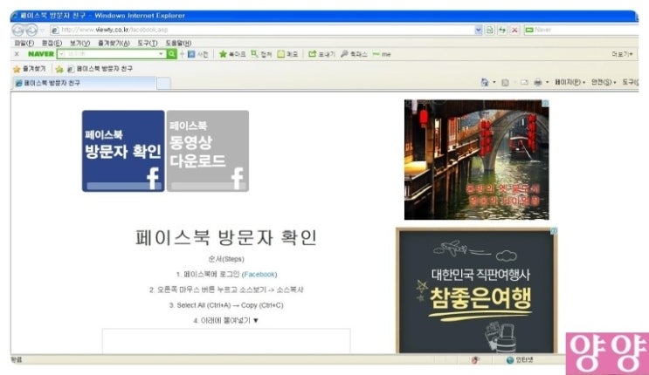Viewport: 649px width, 375px height.
Task: Click the canal town travel ad image
Action: pyautogui.click(x=476, y=160)
